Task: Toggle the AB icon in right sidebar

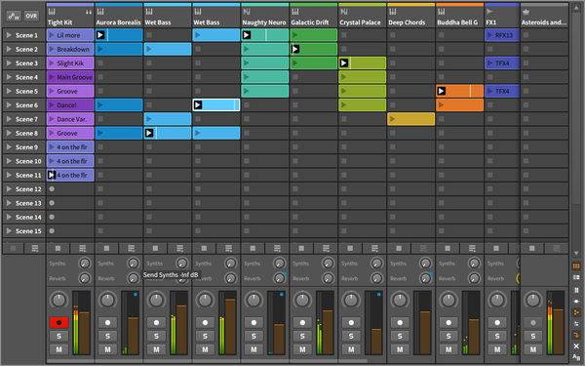Action: point(576,357)
